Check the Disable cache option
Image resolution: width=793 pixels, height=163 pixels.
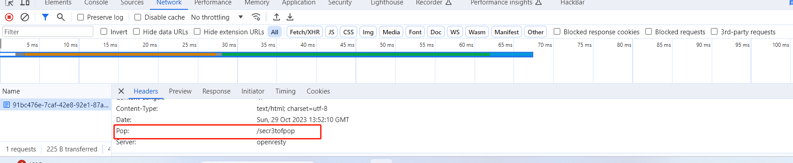click(138, 17)
